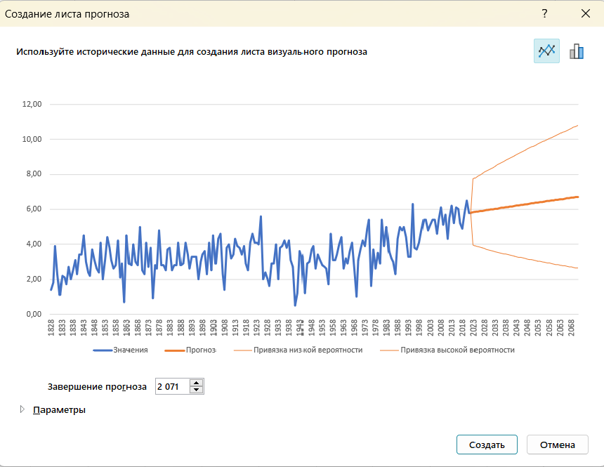Select the Прогноз legend entry
Screen dimensions: 604x467
click(x=201, y=350)
